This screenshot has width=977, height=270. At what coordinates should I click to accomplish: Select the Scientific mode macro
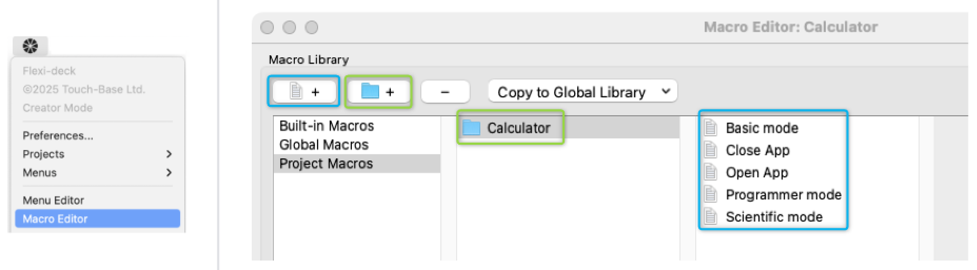click(774, 217)
